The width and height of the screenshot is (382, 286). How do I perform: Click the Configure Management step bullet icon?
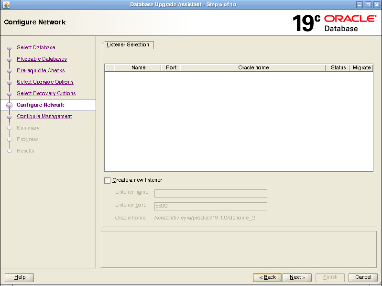tap(9, 117)
